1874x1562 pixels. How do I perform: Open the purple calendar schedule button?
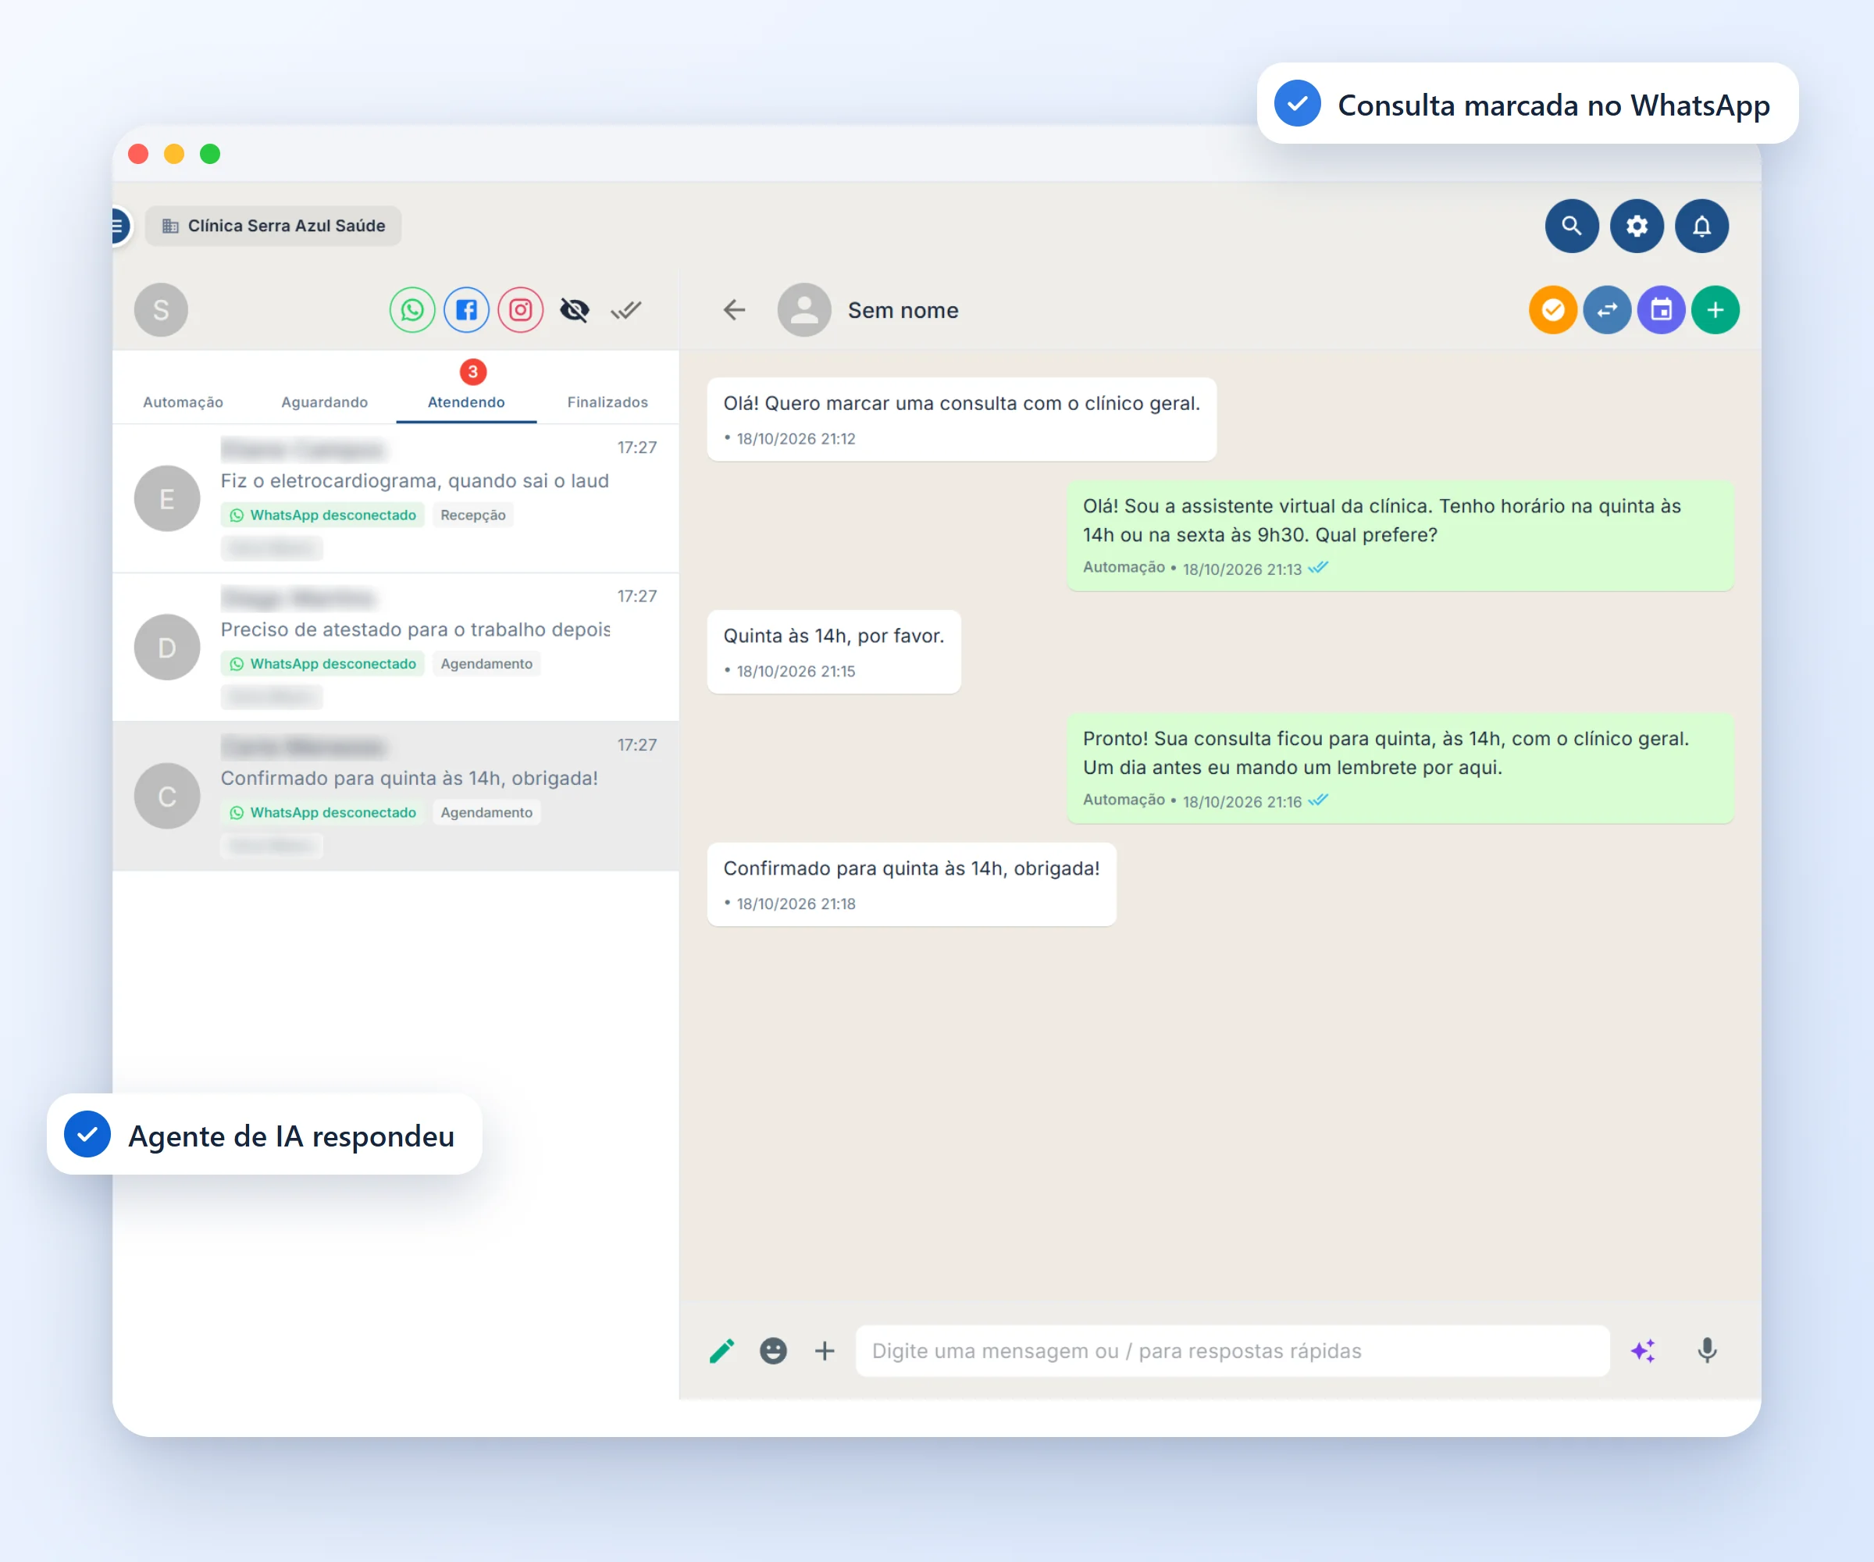(1661, 310)
